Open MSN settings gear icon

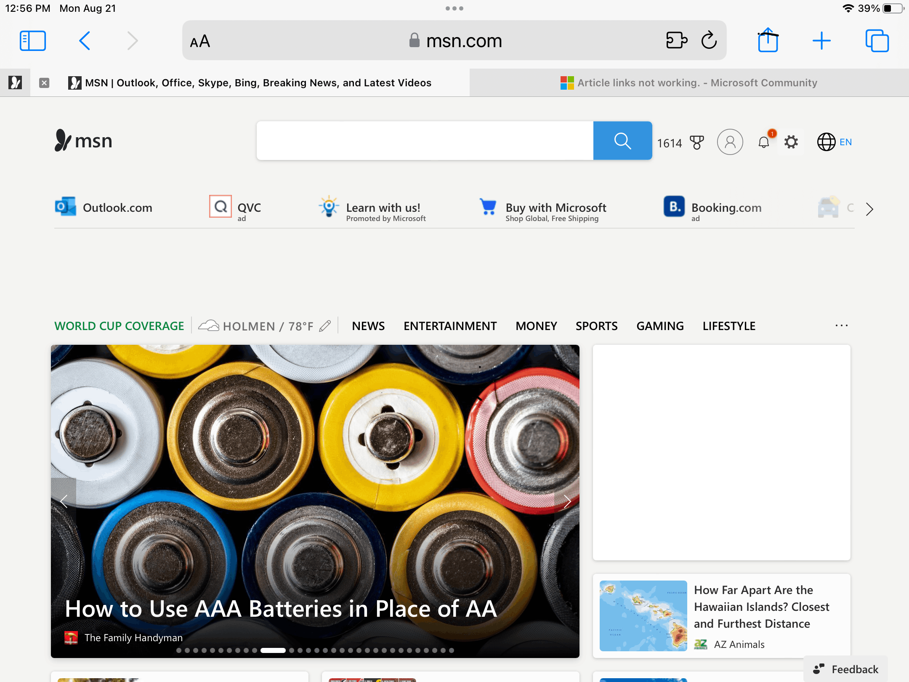(791, 142)
